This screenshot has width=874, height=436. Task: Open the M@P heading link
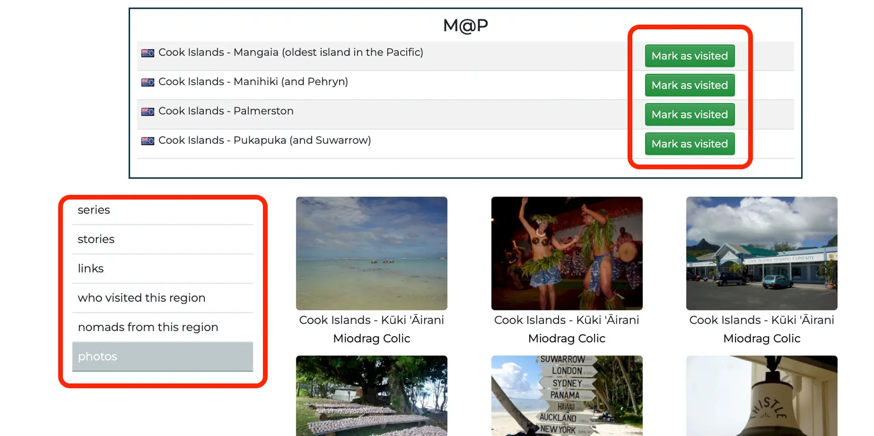coord(465,25)
